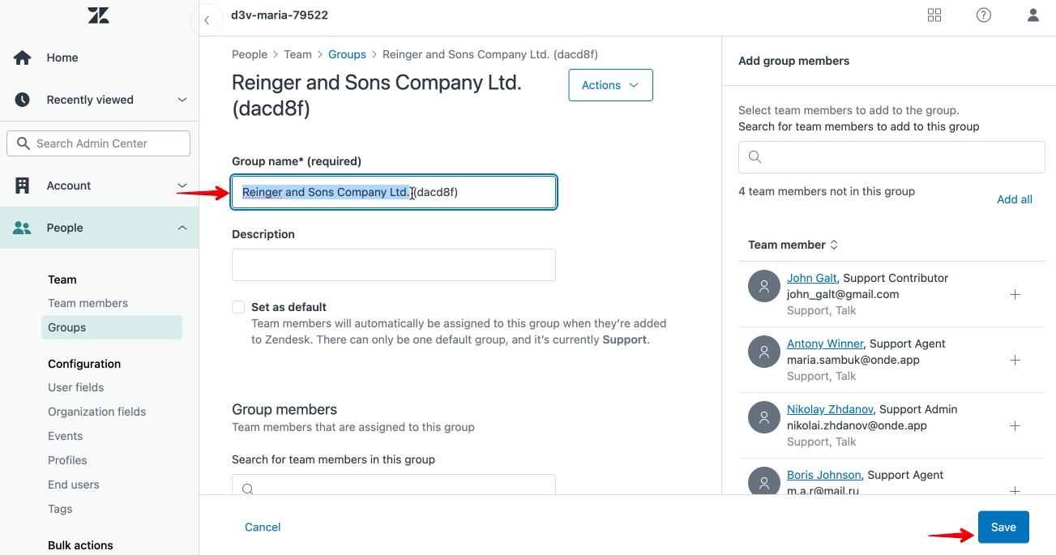1056x555 pixels.
Task: Open the Actions dropdown
Action: 610,85
